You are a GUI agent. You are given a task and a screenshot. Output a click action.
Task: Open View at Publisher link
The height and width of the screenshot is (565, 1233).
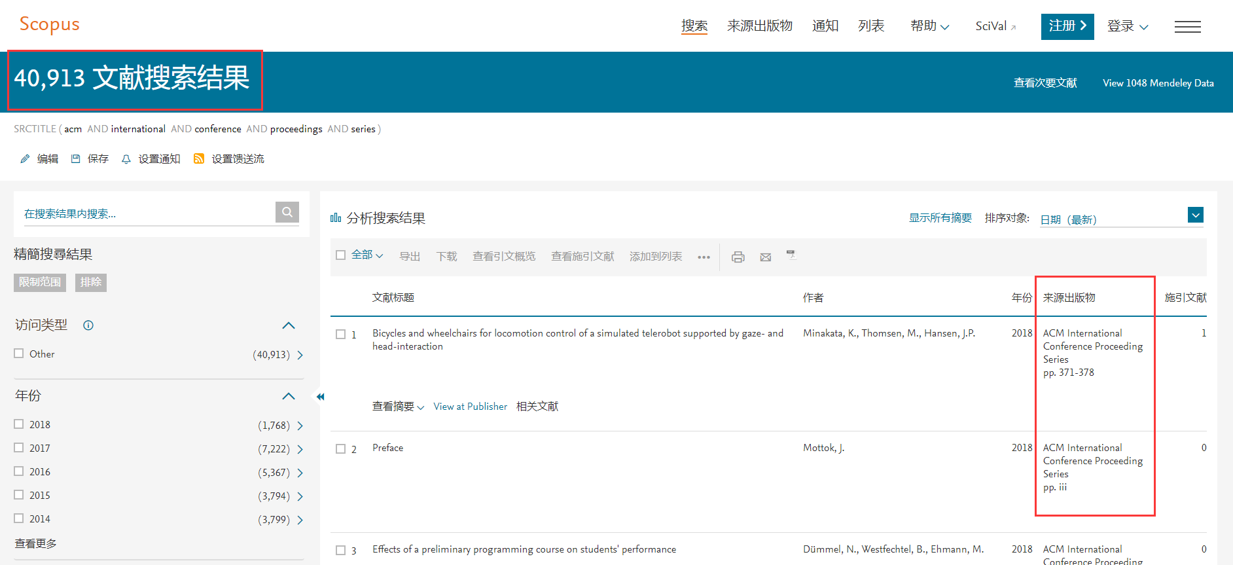click(x=470, y=407)
